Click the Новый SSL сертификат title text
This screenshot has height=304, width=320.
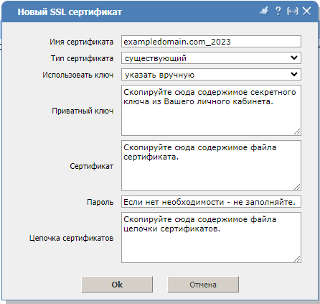coord(70,12)
